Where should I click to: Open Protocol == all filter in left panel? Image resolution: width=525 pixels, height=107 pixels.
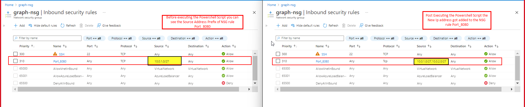click(x=122, y=38)
